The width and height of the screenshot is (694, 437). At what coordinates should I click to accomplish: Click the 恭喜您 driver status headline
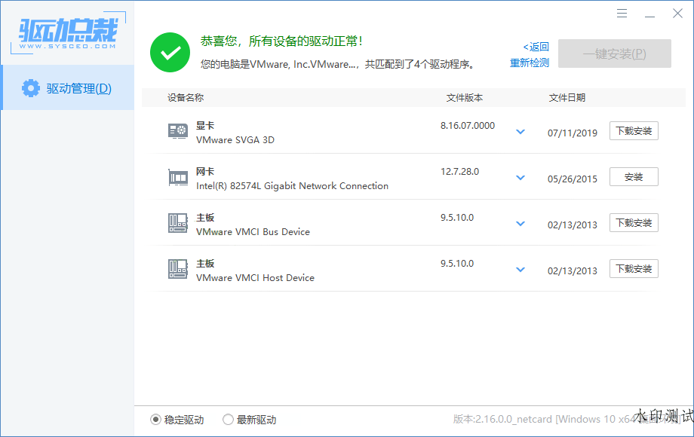(x=281, y=41)
